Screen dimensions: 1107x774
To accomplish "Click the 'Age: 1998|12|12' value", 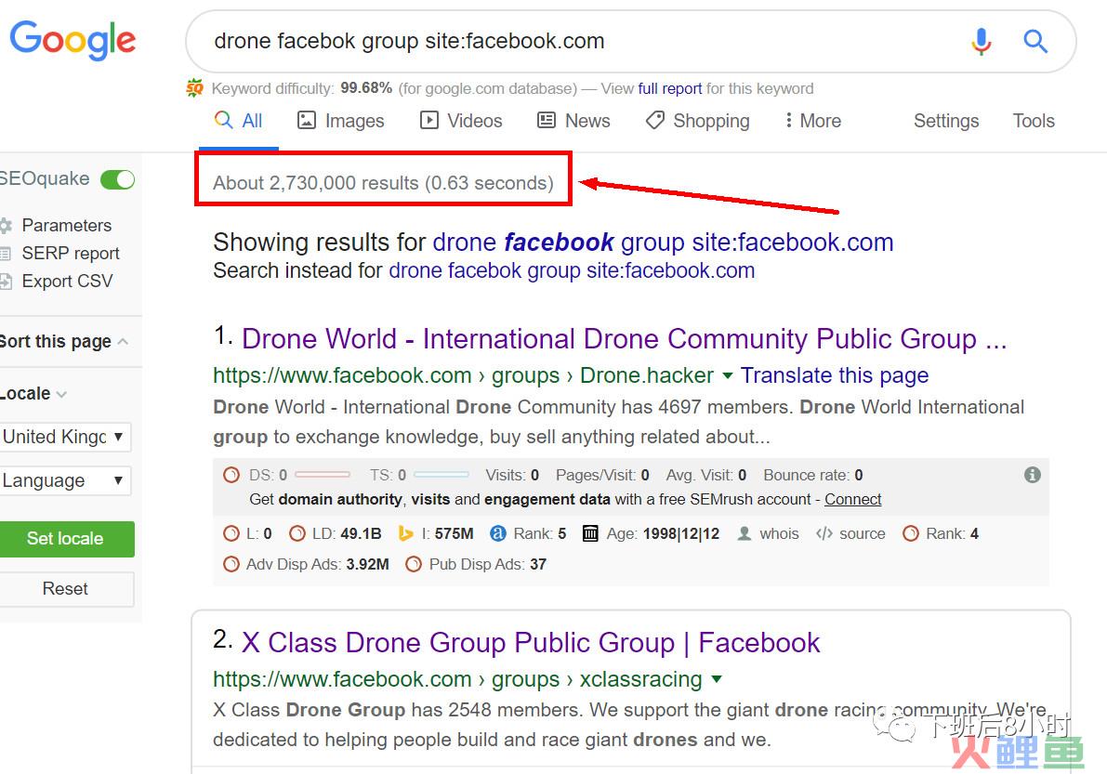I will (680, 533).
